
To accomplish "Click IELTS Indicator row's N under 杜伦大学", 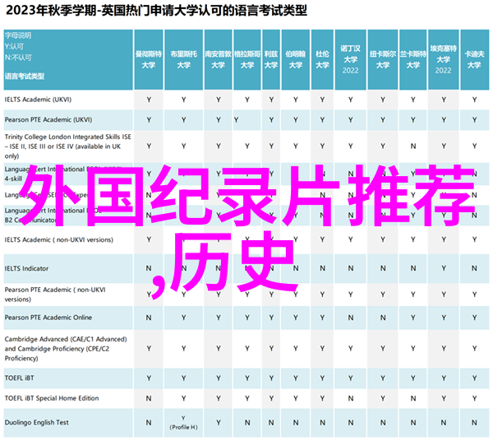I will [322, 268].
